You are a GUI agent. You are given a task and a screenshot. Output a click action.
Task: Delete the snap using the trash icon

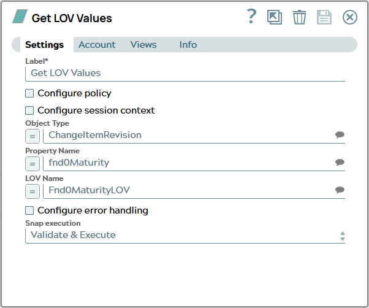pyautogui.click(x=299, y=17)
